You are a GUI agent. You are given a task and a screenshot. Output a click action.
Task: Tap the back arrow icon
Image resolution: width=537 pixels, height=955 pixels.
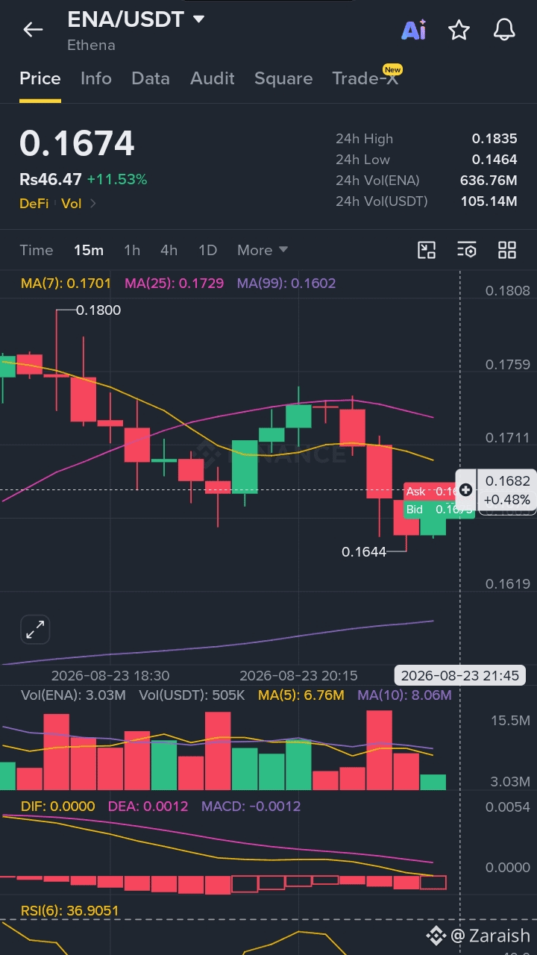pos(33,30)
